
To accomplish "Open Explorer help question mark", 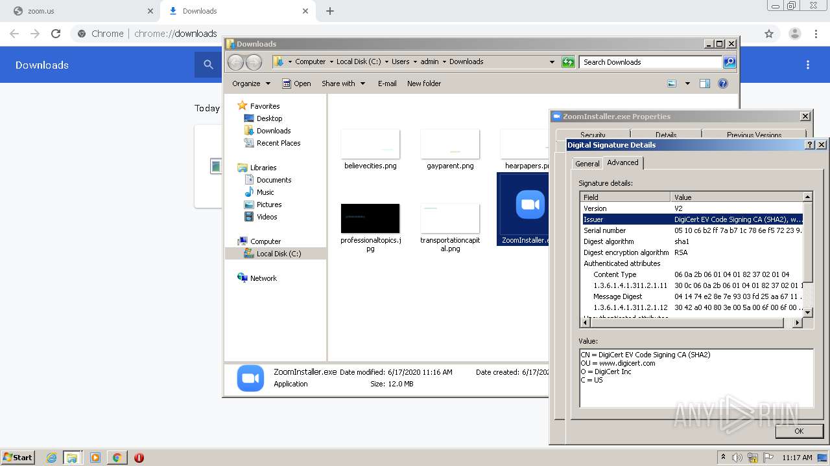I will tap(723, 83).
